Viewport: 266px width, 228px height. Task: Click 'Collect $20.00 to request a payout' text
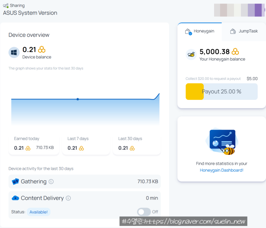[213, 79]
